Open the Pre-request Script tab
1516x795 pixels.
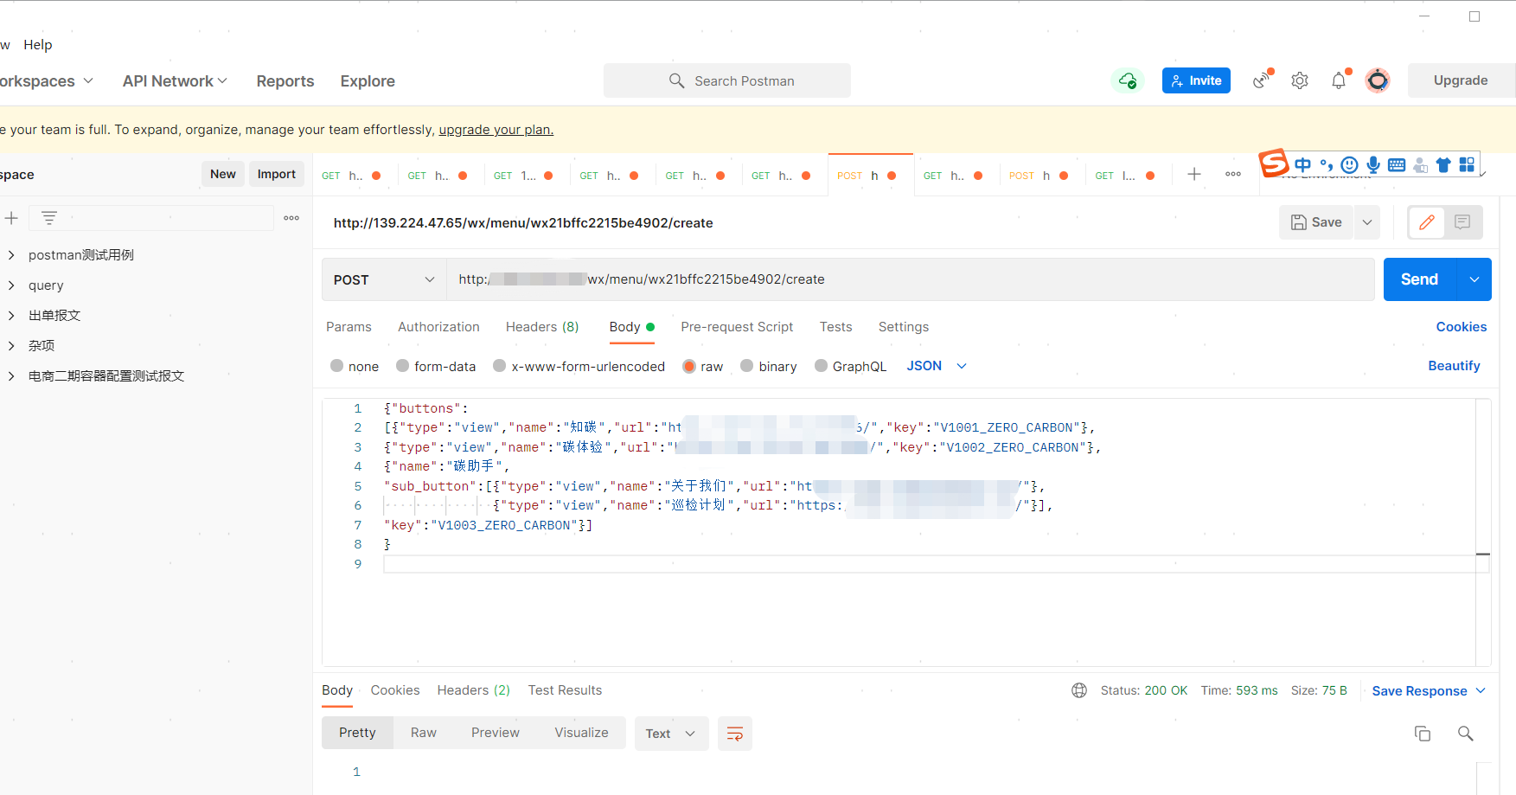point(737,327)
